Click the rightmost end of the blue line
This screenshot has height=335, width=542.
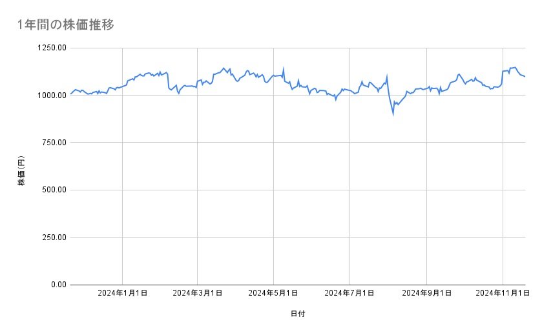[525, 77]
